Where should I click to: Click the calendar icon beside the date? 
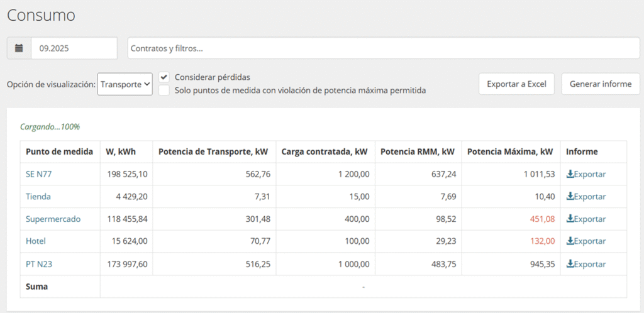coord(19,48)
